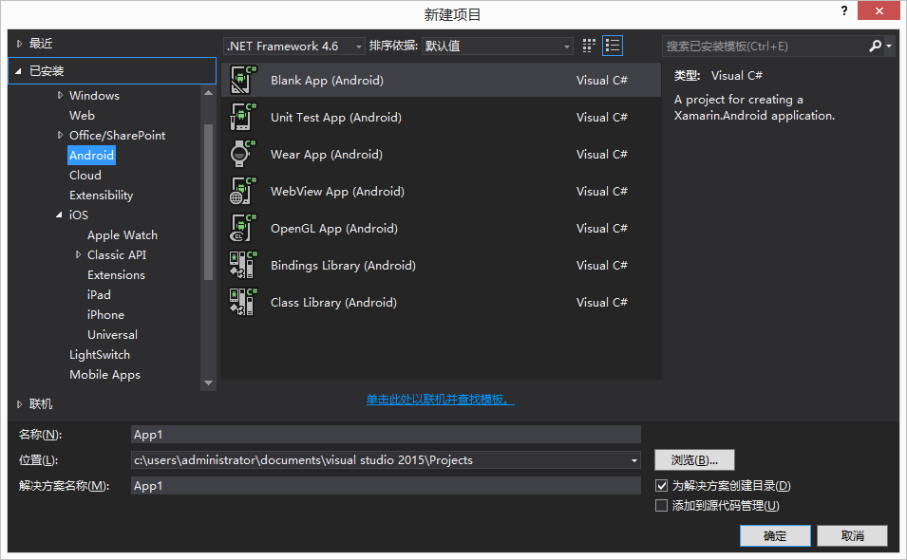The image size is (907, 560).
Task: Expand the Windows tree node
Action: tap(60, 95)
